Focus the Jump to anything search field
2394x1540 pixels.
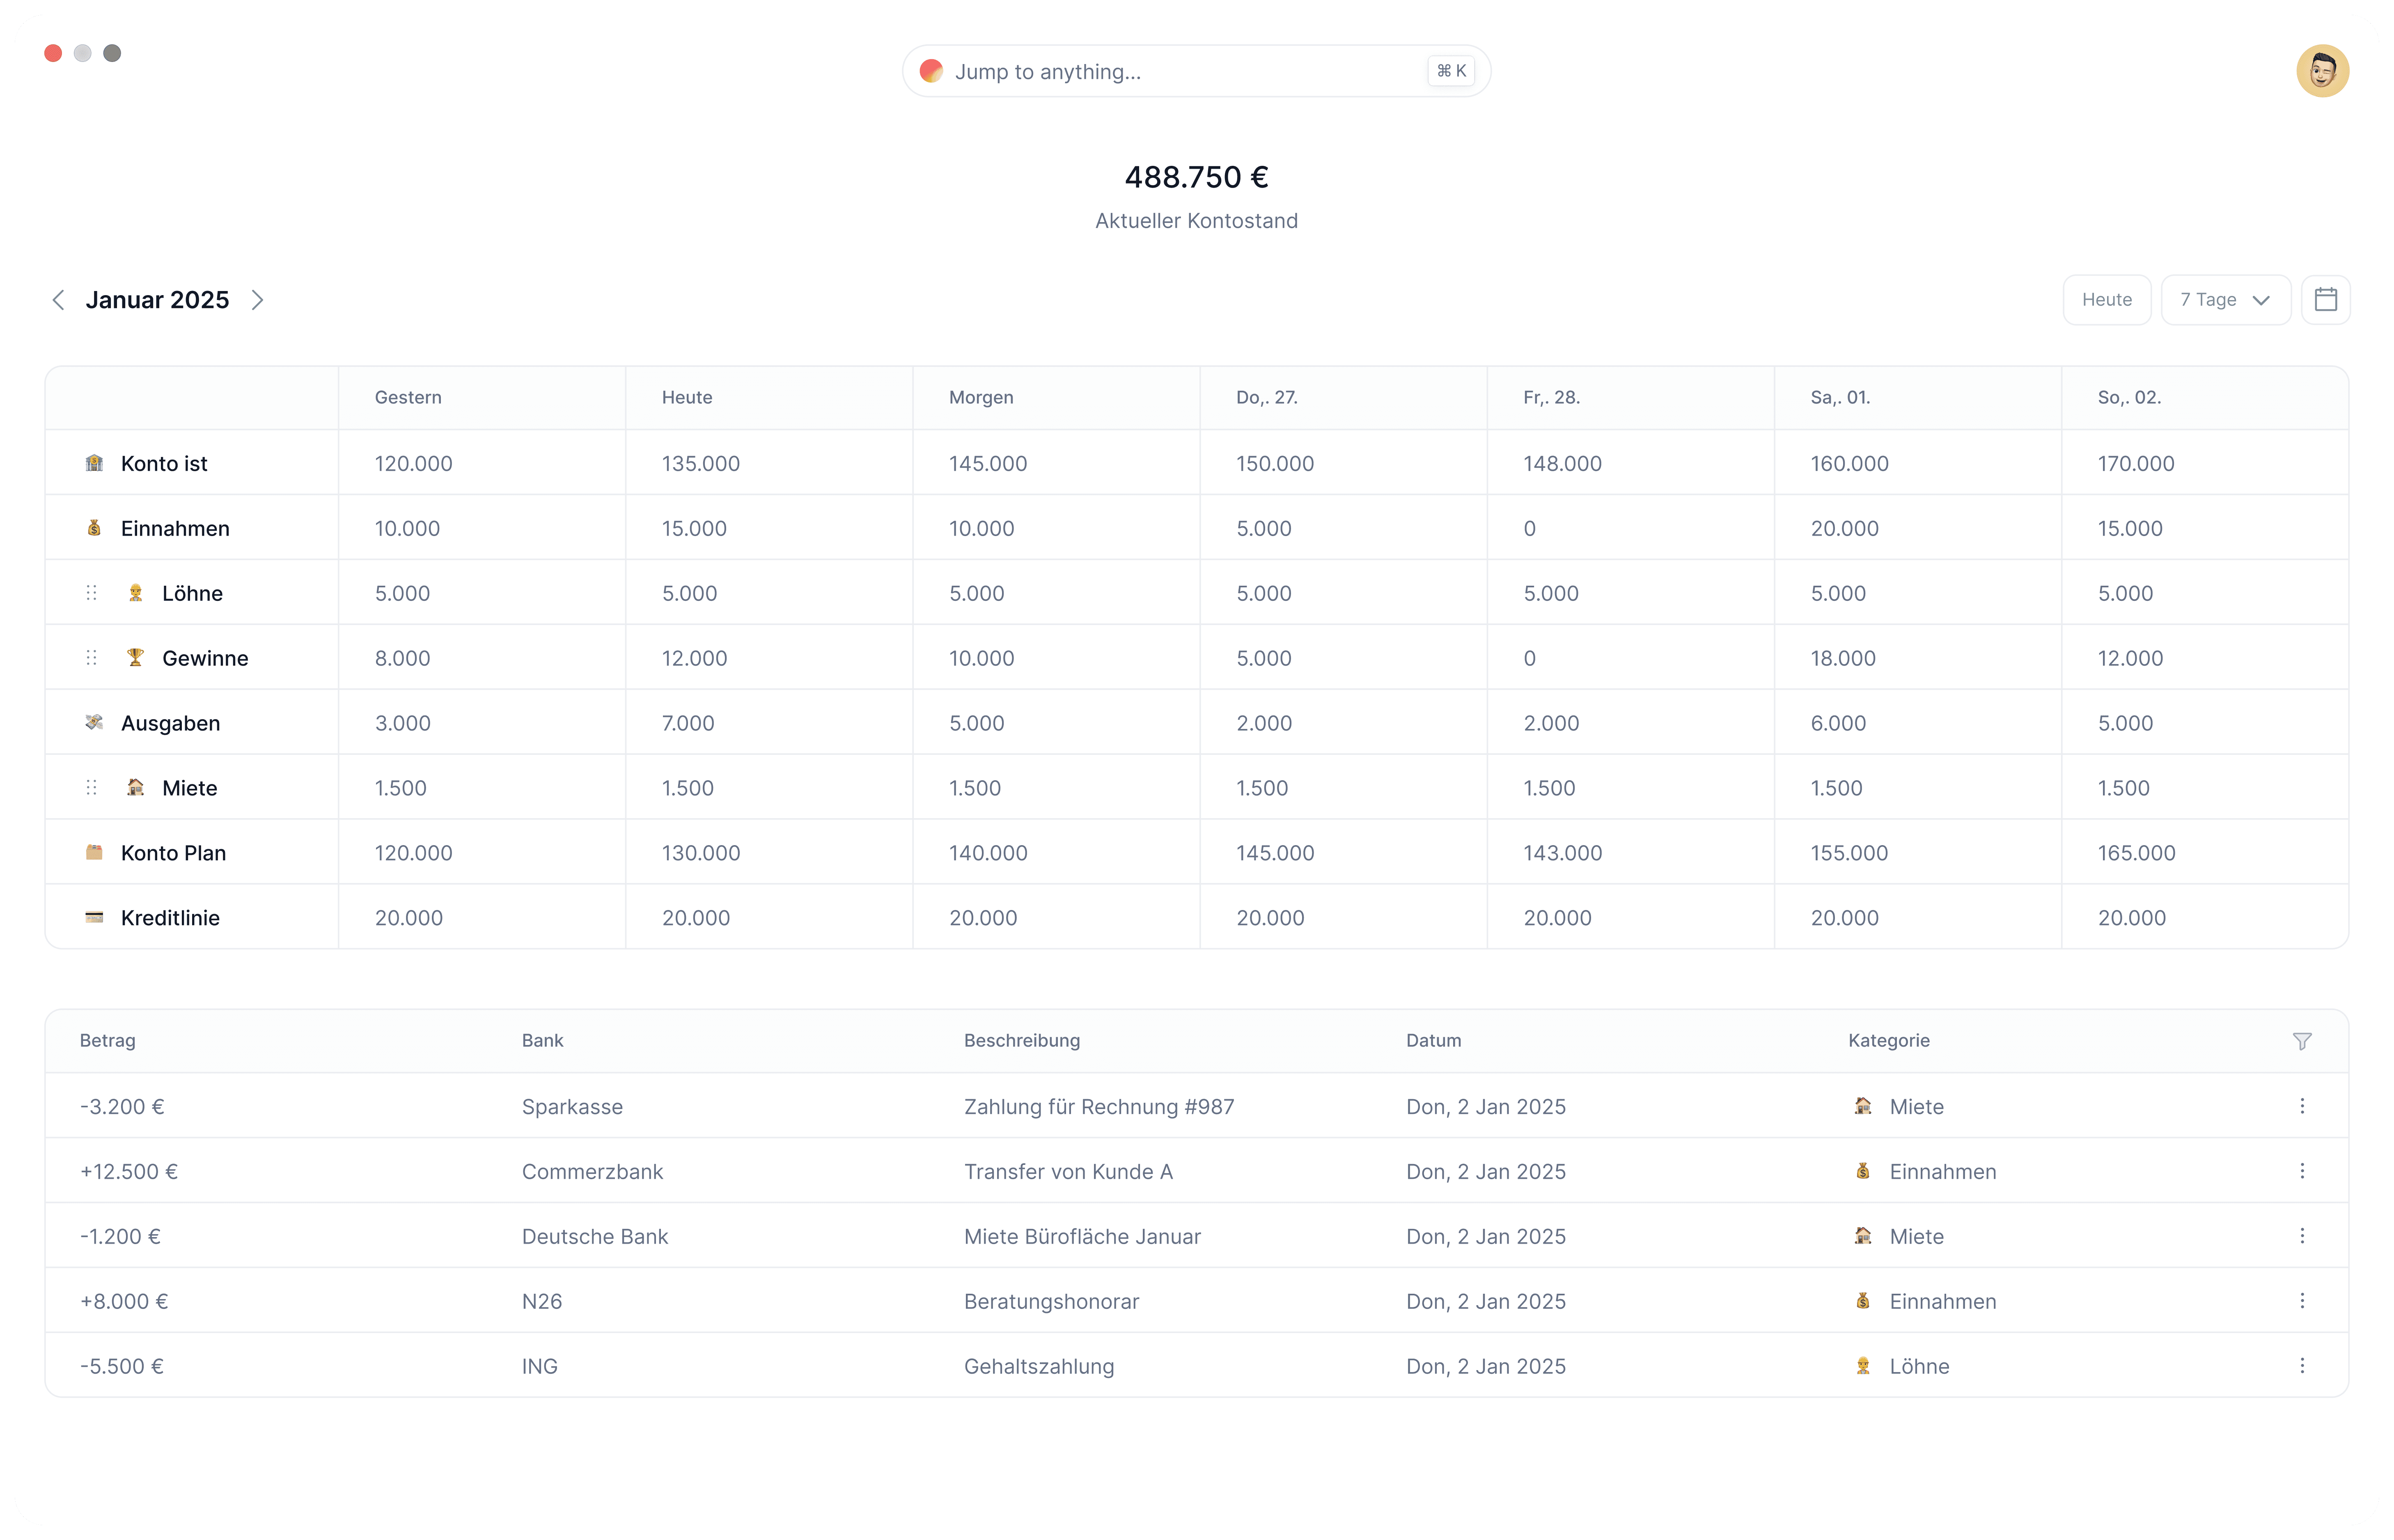tap(1180, 72)
